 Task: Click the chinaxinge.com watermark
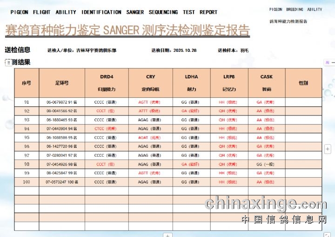click(266, 203)
